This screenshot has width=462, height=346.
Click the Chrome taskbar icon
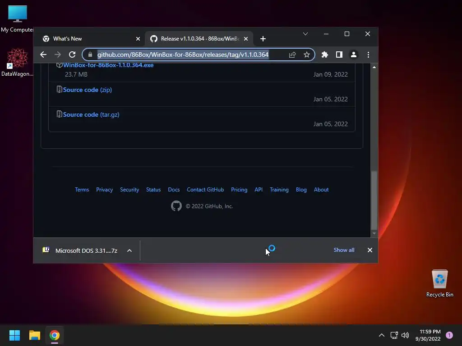click(x=55, y=335)
